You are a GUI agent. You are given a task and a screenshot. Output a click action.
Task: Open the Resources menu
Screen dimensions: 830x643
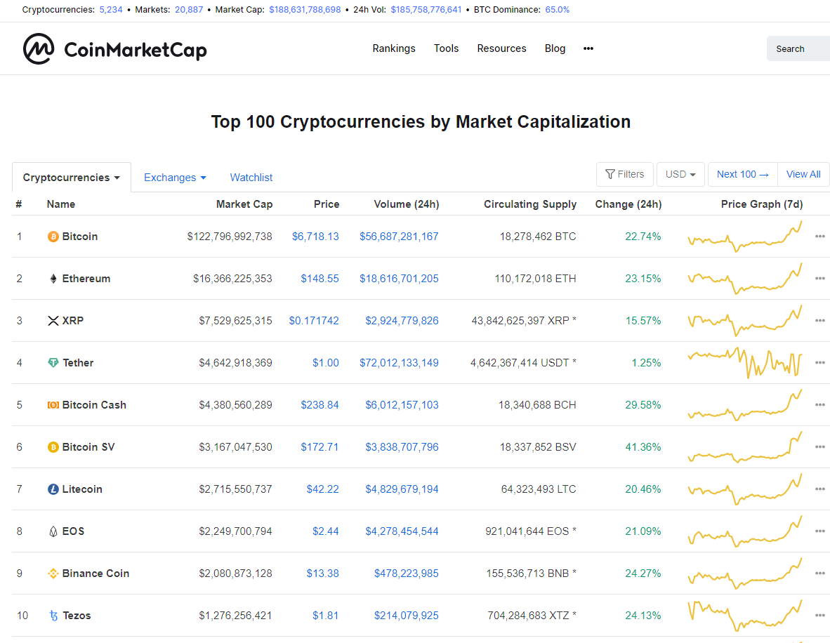click(x=501, y=48)
